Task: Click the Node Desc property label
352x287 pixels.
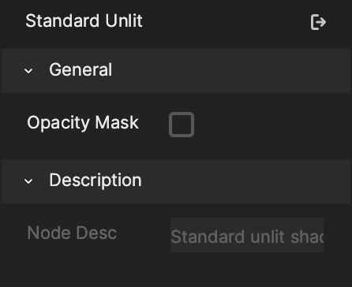Action: [72, 233]
